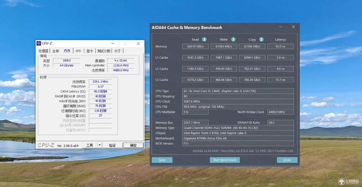The image size is (362, 187).
Task: Close the AIDA64 window with X
Action: 293,27
